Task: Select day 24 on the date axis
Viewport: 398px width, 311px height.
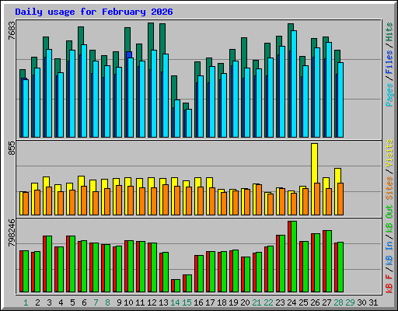Action: click(292, 302)
